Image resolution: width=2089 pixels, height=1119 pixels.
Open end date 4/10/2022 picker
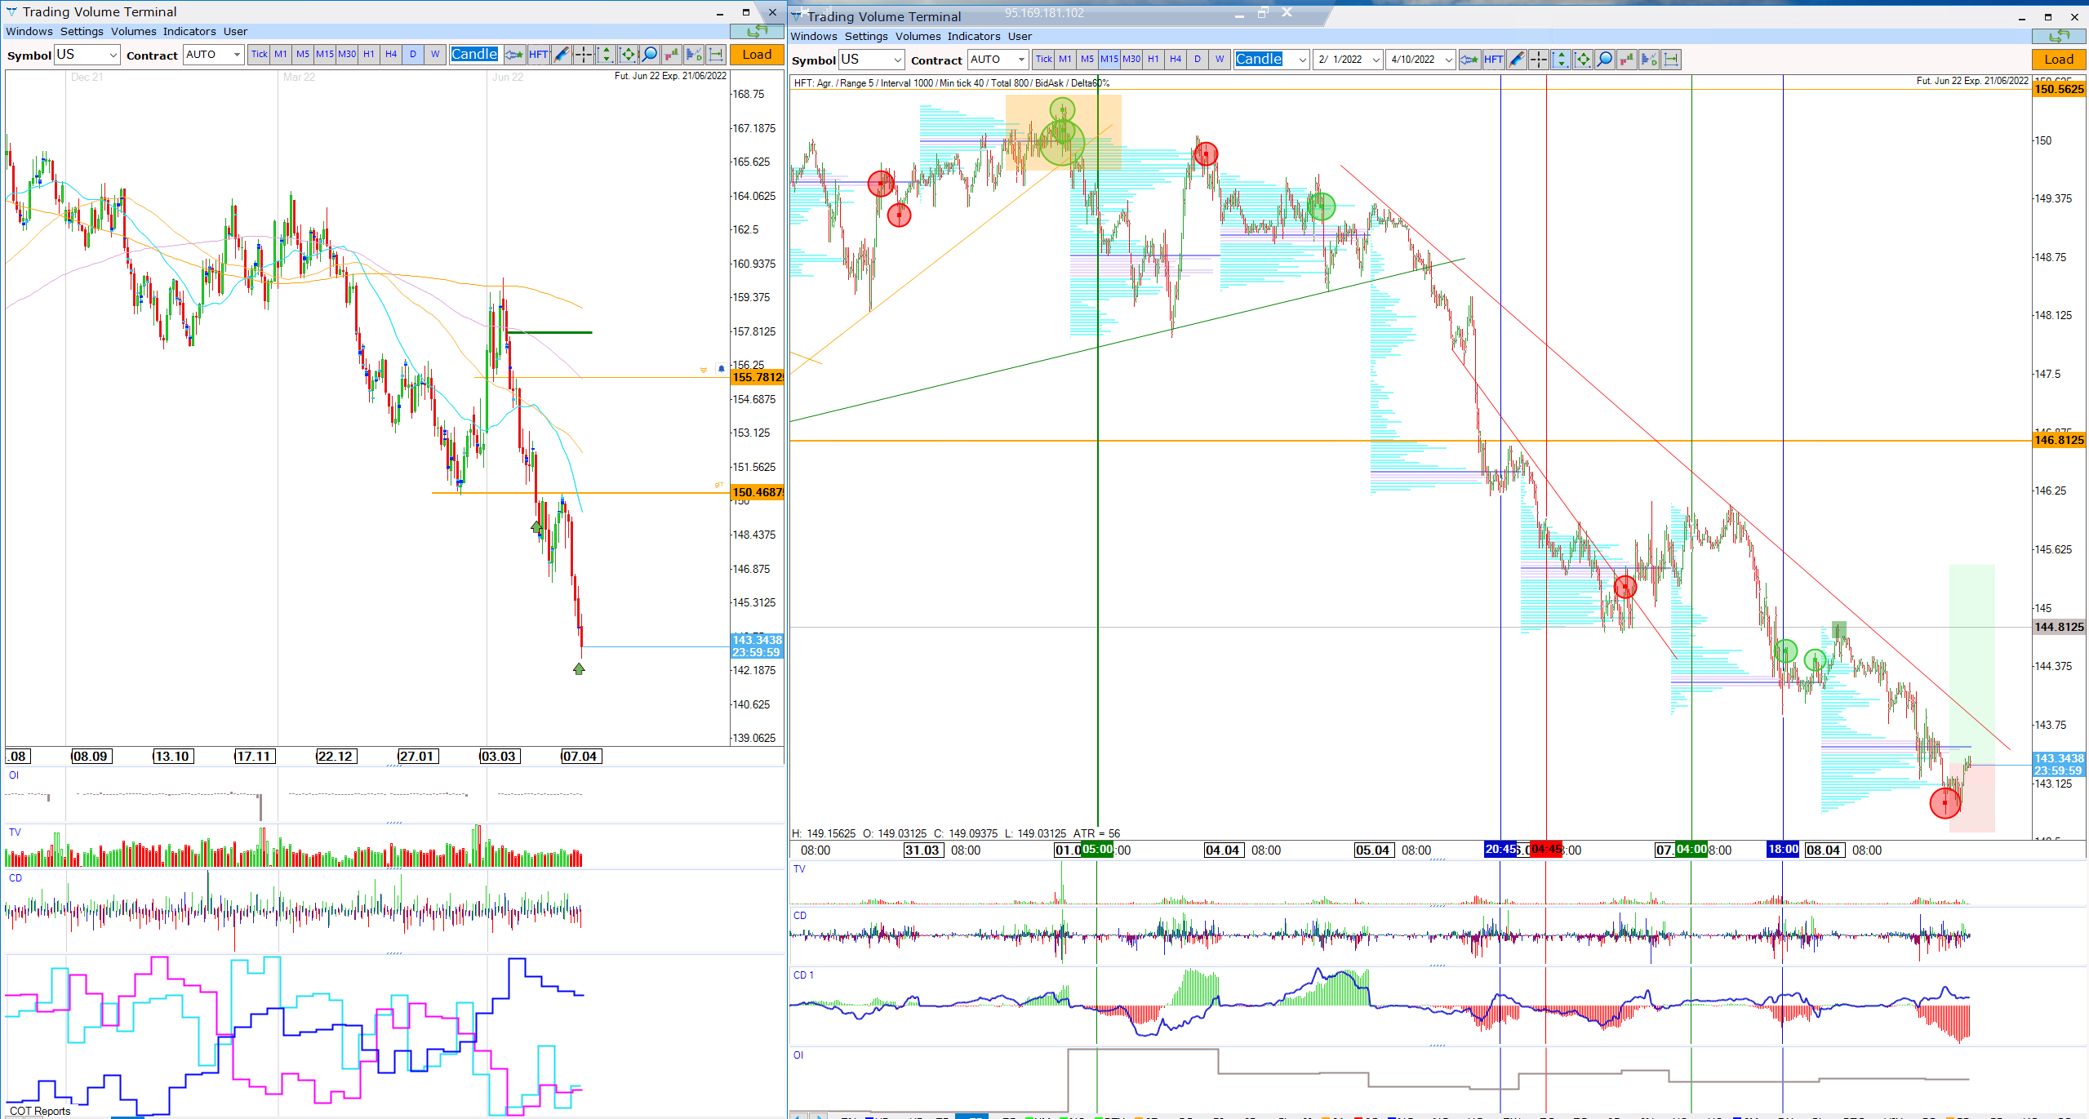[x=1420, y=60]
